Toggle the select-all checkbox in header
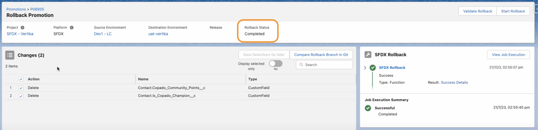Image resolution: width=538 pixels, height=130 pixels. pos(21,79)
